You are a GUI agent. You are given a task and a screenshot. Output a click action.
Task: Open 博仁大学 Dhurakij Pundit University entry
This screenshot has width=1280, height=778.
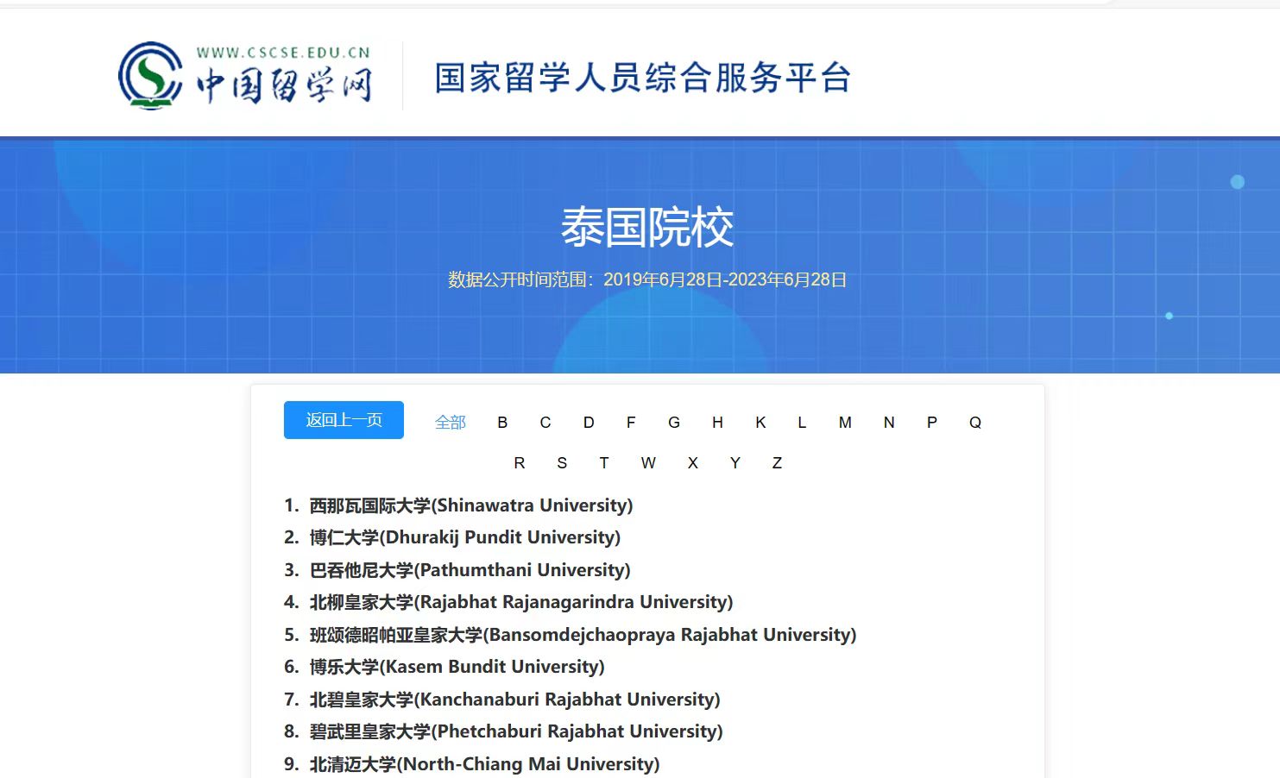click(465, 537)
